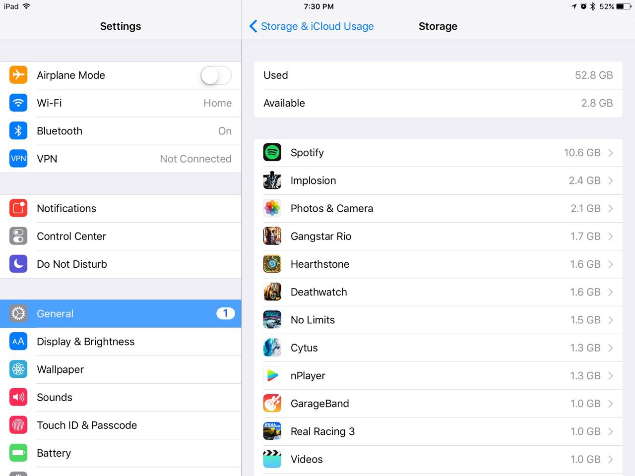
Task: Tap the GarageBand app icon
Action: (x=272, y=403)
